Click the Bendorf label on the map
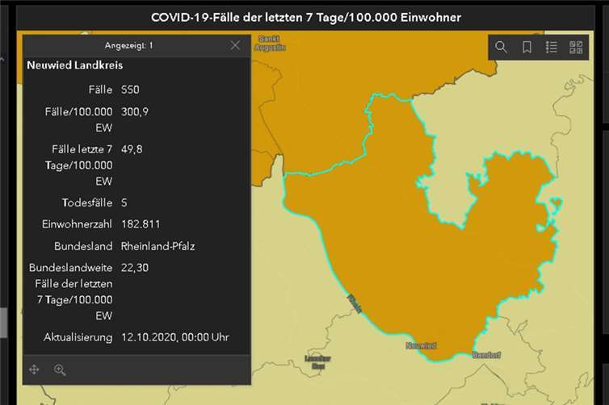Image resolution: width=609 pixels, height=405 pixels. tap(485, 354)
